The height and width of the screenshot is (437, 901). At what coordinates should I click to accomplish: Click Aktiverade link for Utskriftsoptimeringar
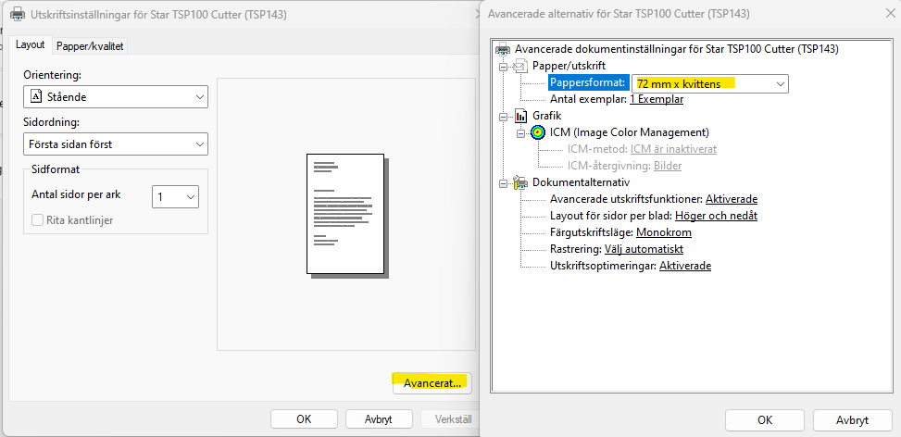pos(685,266)
